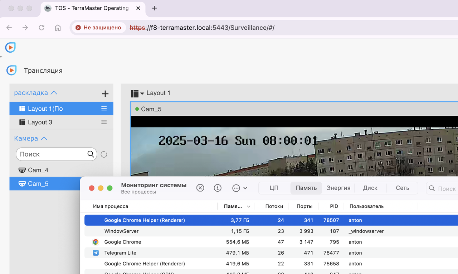Collapse the раскладка section
The image size is (458, 274).
[35, 93]
